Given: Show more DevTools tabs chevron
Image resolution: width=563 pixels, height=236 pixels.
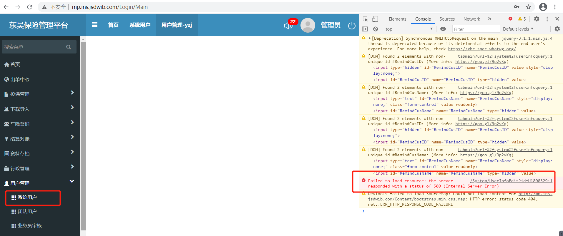Looking at the screenshot, I should (x=489, y=19).
